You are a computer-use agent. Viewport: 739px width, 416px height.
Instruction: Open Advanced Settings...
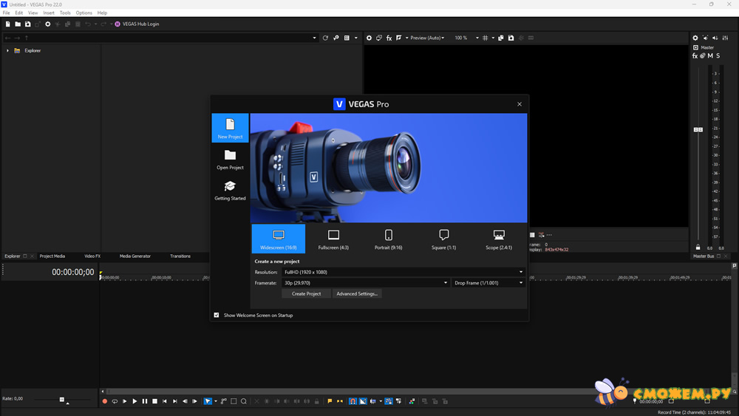[x=357, y=293]
